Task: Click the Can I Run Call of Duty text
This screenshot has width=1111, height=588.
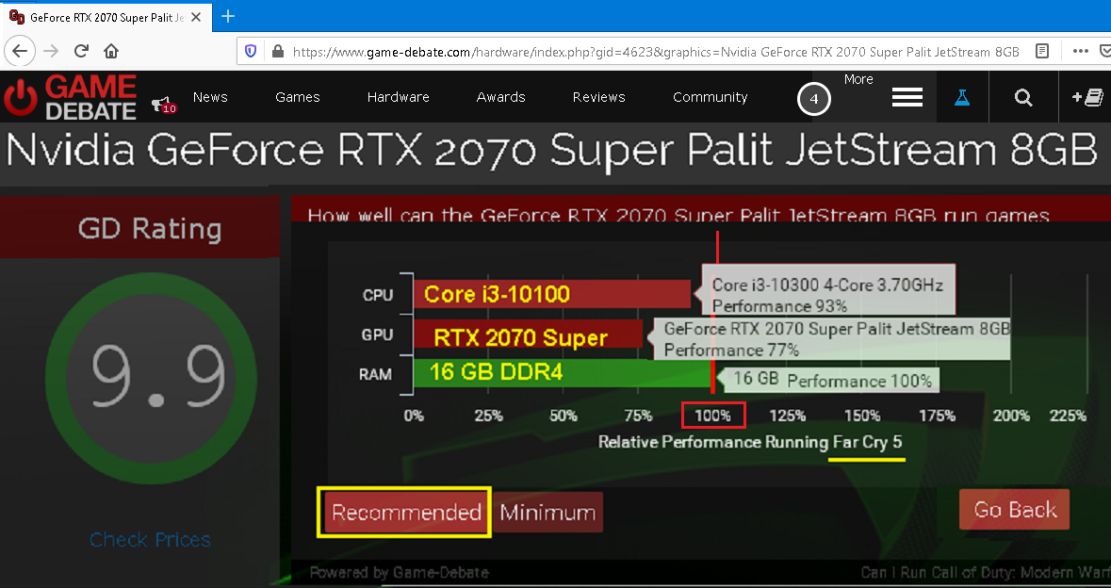Action: [986, 572]
